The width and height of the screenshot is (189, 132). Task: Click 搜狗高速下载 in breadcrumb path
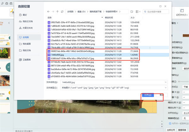(95, 12)
